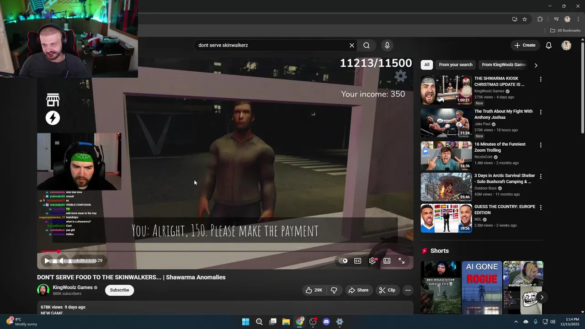The width and height of the screenshot is (585, 329).
Task: Click the KingWoolz Games channel avatar
Action: point(43,290)
